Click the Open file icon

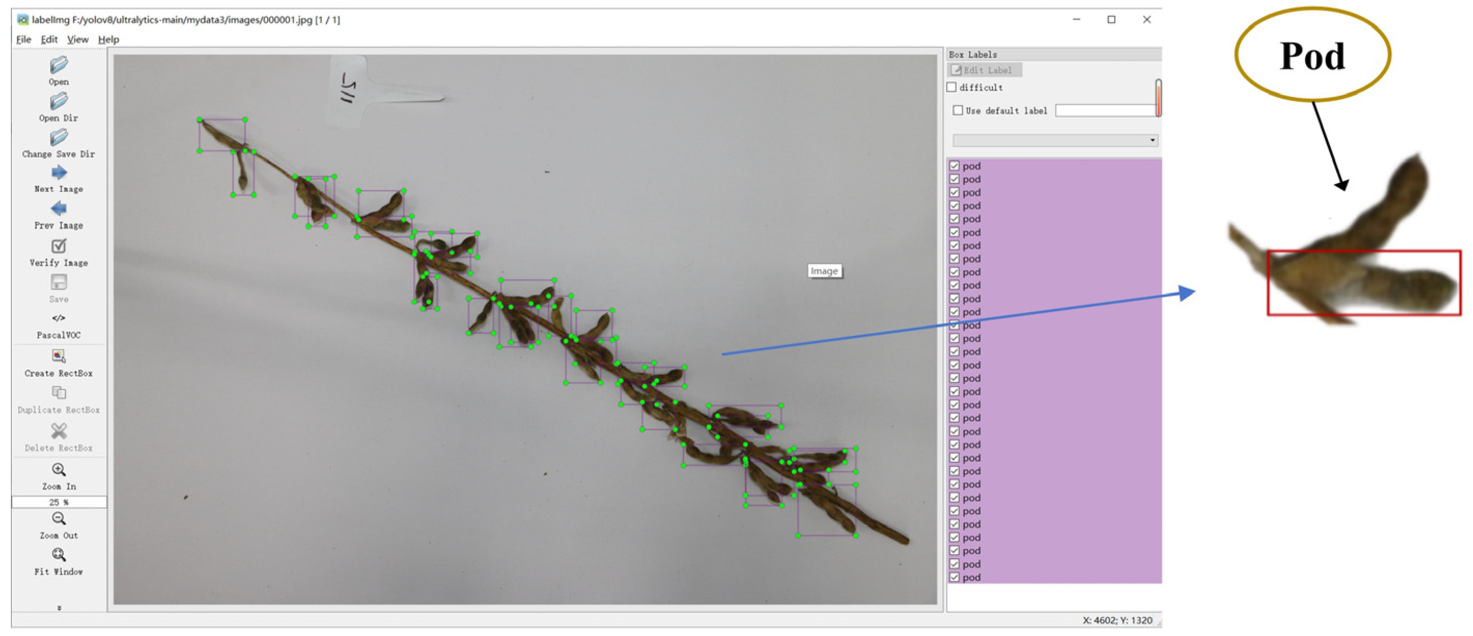pos(58,65)
